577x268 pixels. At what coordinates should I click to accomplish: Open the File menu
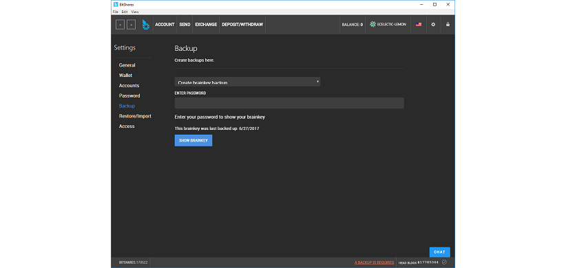116,12
